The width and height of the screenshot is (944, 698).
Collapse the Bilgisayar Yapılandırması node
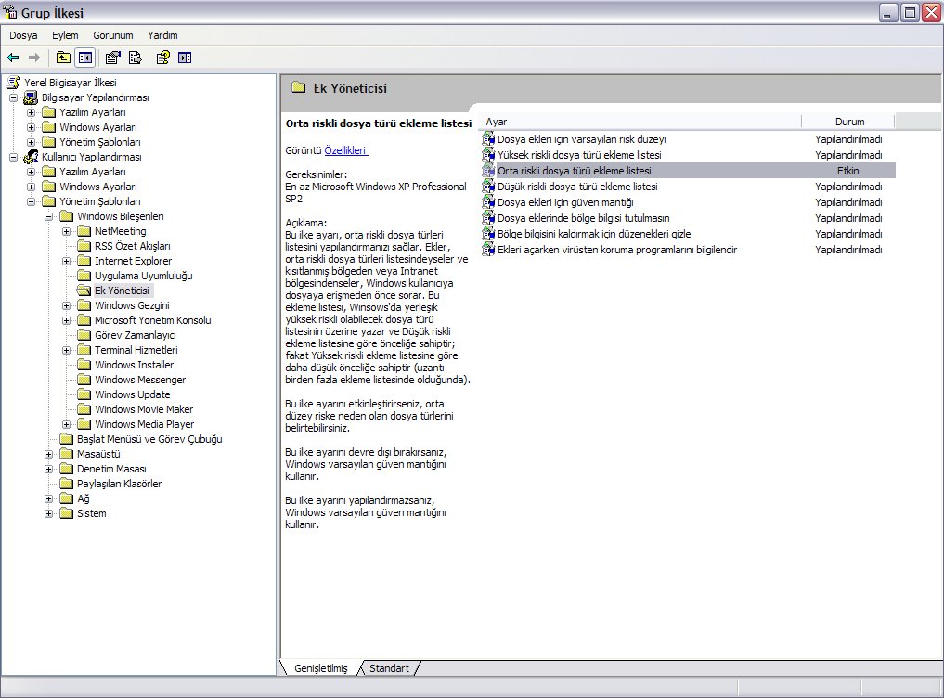(13, 97)
